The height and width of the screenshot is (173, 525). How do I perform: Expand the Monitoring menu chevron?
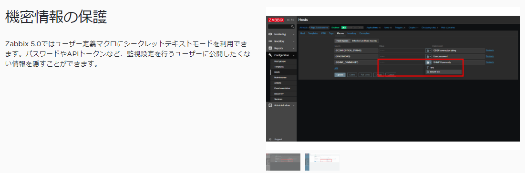[294, 34]
